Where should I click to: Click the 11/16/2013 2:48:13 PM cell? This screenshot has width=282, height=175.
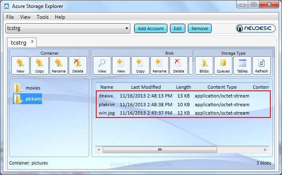pos(146,96)
